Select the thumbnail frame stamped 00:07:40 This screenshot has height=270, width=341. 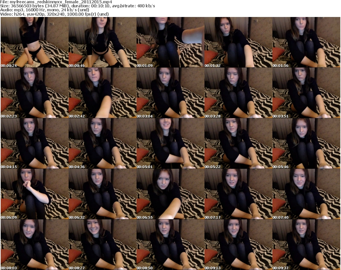306,194
